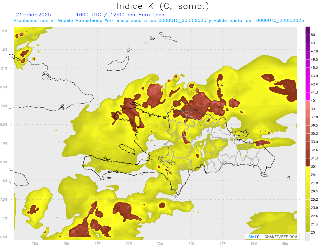Click the '1600 UTC / 12:00 am Hora Local' text
Screen dimensions: 320x247
(121, 15)
